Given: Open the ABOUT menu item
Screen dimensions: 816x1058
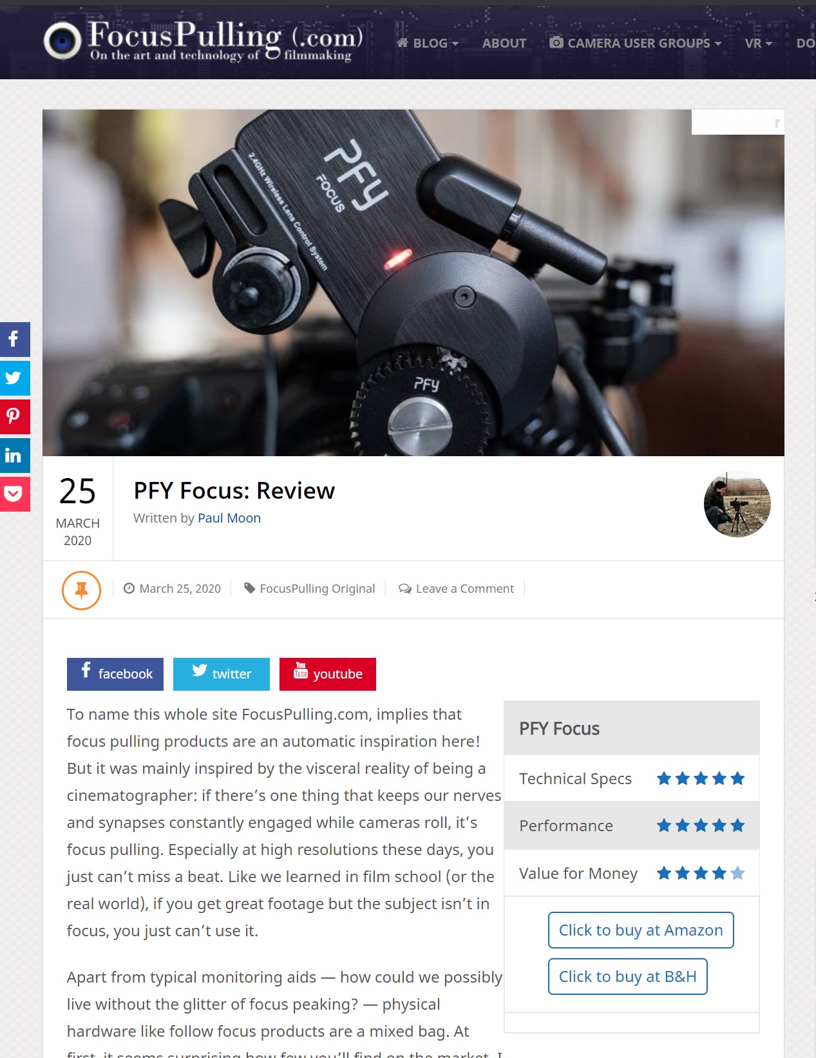Looking at the screenshot, I should (504, 43).
